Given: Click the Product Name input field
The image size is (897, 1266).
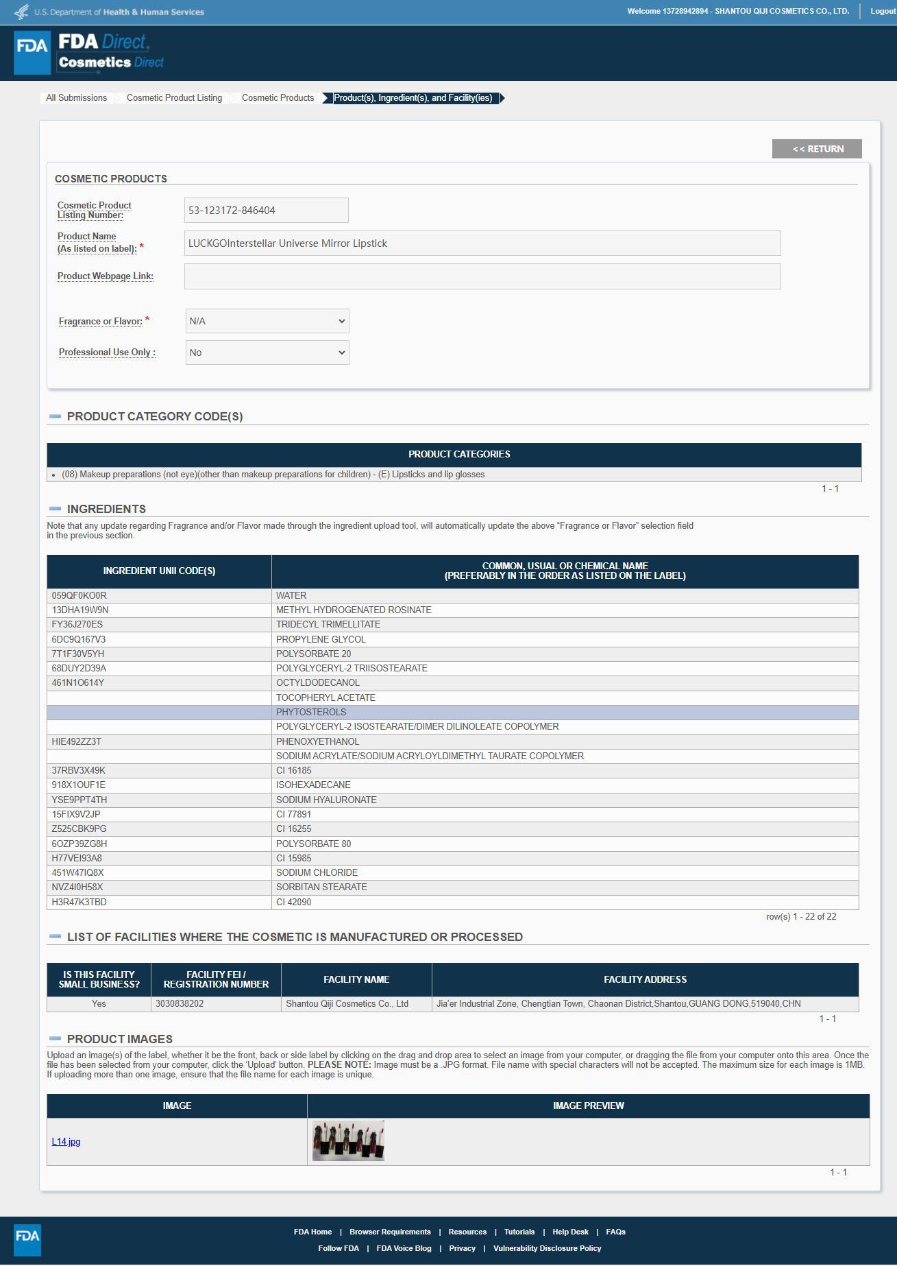Looking at the screenshot, I should click(482, 243).
